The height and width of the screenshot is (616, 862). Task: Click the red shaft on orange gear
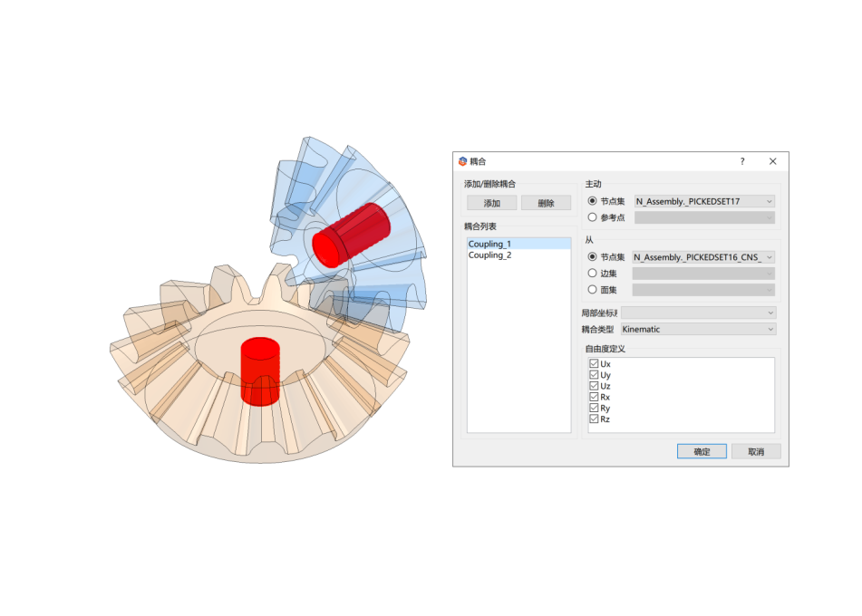(260, 371)
